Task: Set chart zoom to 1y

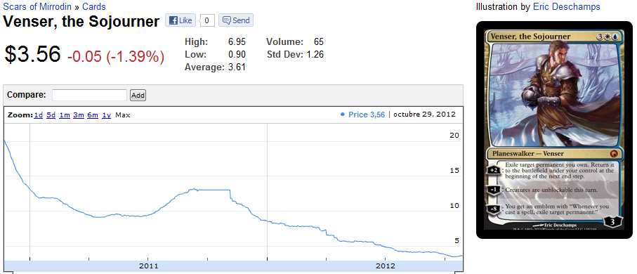Action: tap(107, 115)
